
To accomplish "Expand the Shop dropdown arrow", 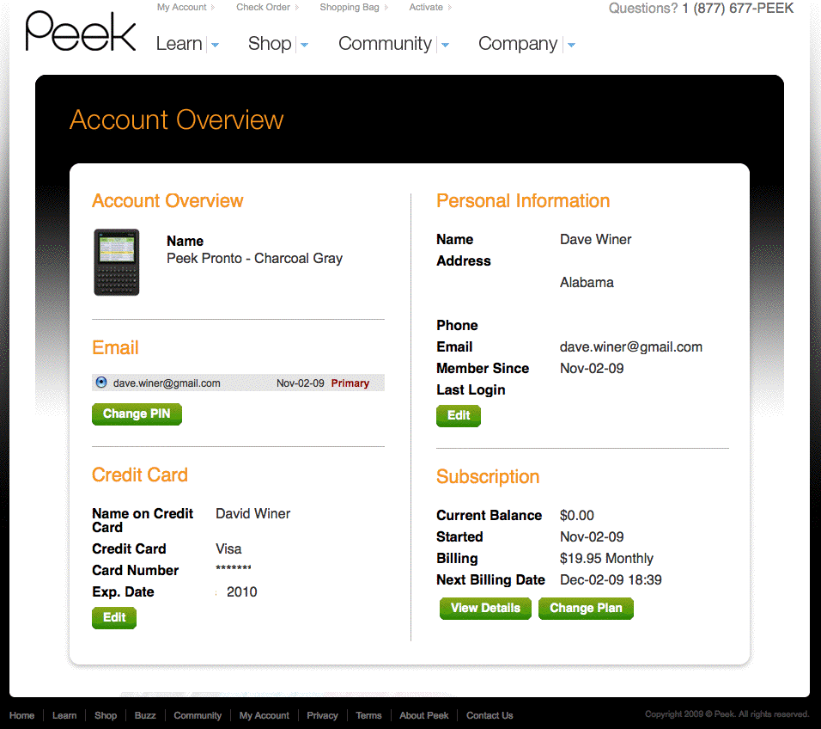I will [305, 45].
